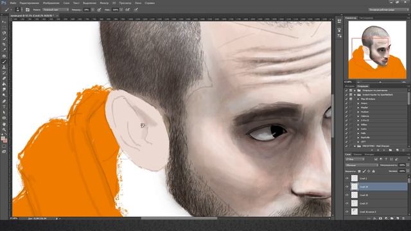The image size is (411, 231).
Task: Click the layer opacity field
Action: [x=401, y=166]
